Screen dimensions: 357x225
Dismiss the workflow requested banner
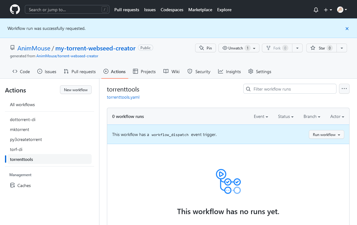point(347,29)
